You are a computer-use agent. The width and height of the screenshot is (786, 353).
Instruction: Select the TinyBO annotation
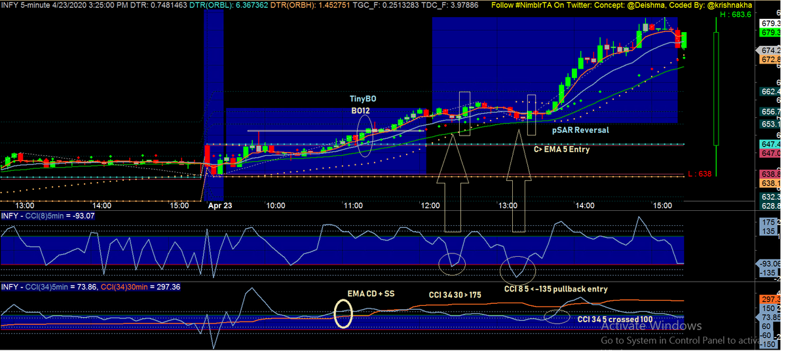pyautogui.click(x=362, y=98)
